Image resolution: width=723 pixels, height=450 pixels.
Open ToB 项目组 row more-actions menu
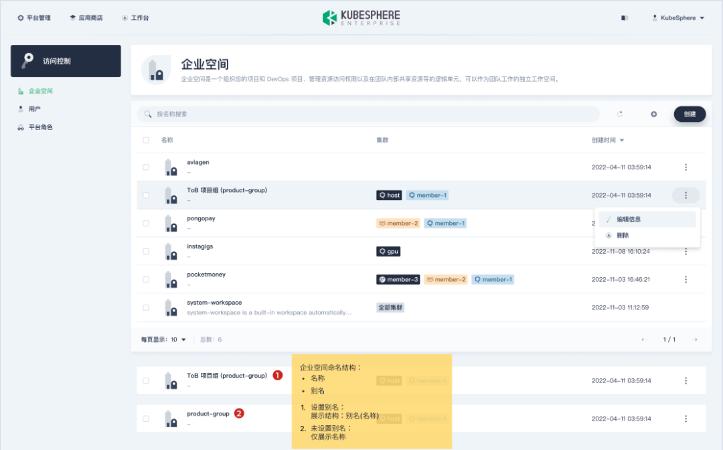click(686, 195)
